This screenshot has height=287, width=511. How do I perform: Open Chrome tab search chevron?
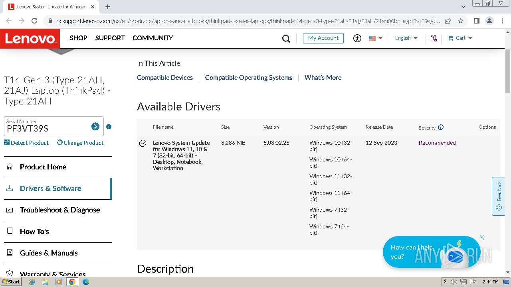463,7
